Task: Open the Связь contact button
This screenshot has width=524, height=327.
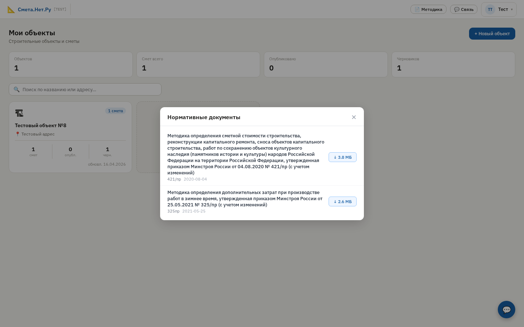Action: coord(464,9)
